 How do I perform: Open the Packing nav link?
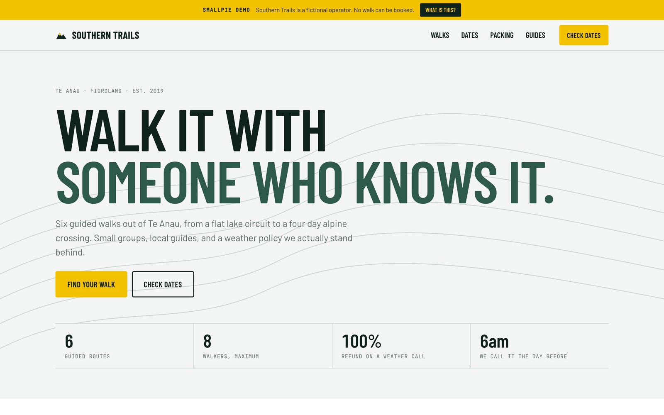tap(502, 35)
